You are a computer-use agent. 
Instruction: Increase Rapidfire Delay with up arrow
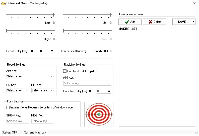[x=109, y=90]
